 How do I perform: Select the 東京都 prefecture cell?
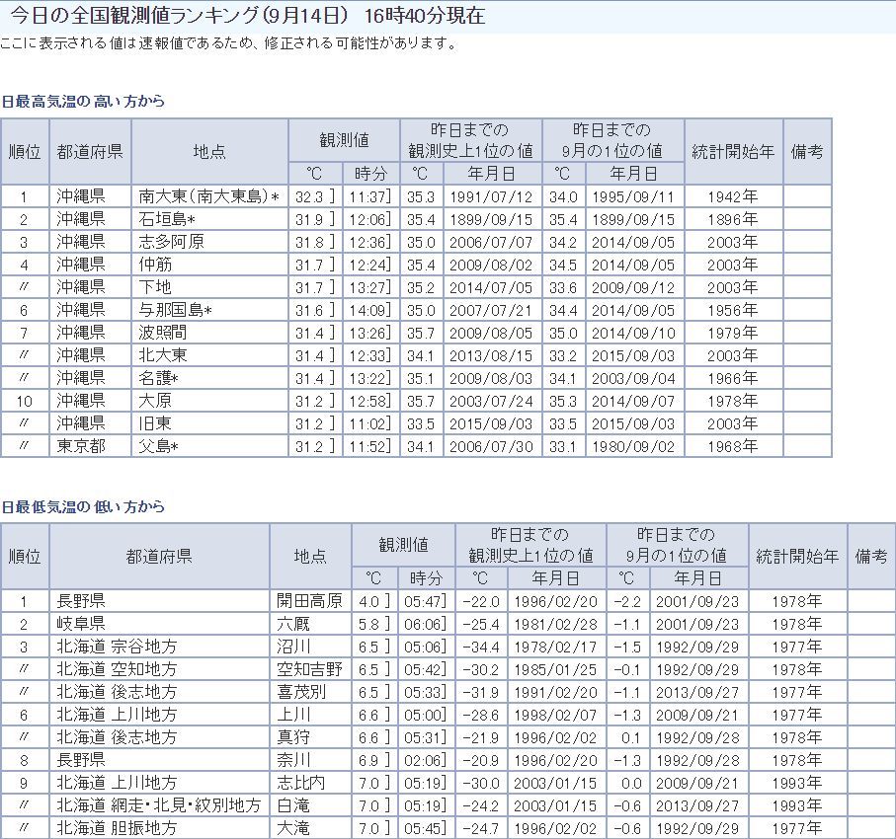click(79, 446)
